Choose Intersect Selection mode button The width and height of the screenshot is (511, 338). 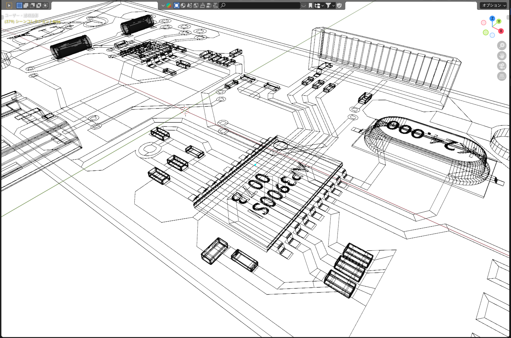[45, 5]
